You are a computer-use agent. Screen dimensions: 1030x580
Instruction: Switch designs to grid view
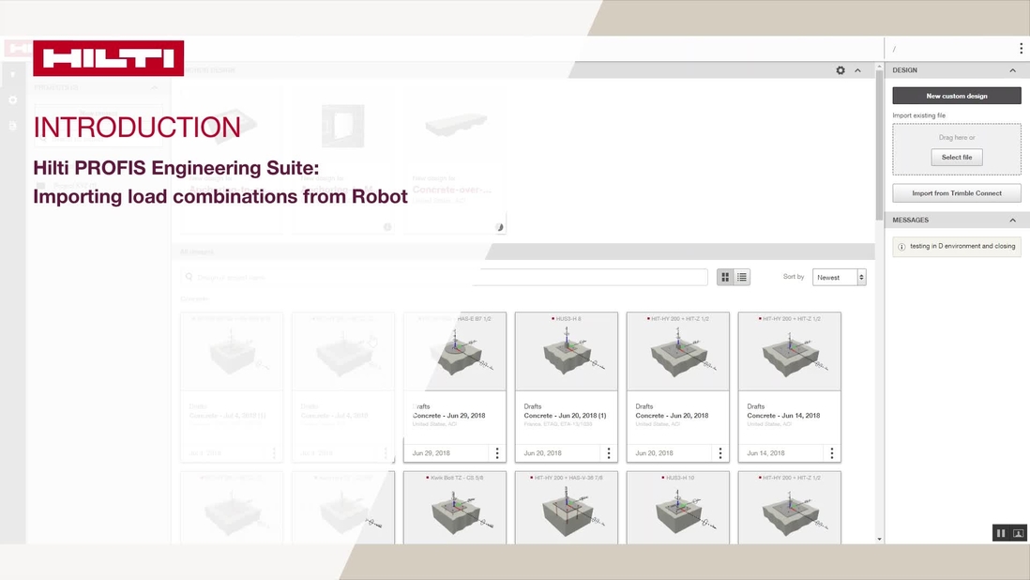click(723, 276)
